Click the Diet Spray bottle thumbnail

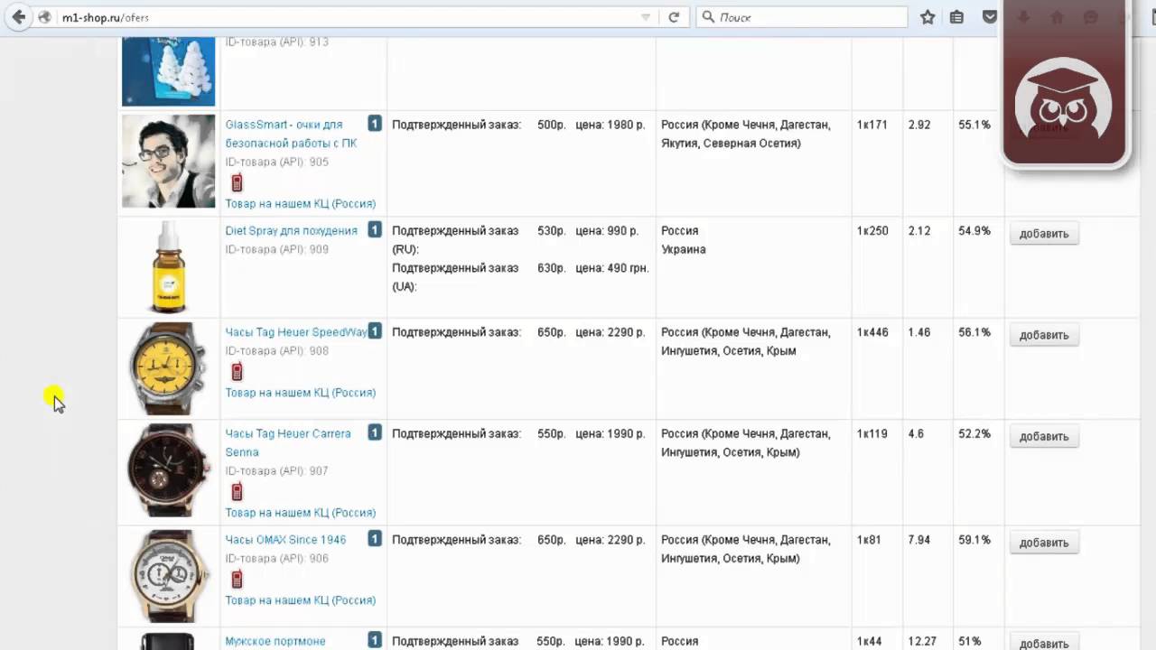(x=169, y=267)
